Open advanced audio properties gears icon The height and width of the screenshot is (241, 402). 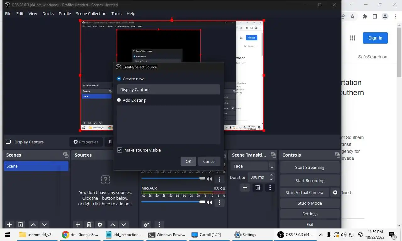[x=146, y=224]
